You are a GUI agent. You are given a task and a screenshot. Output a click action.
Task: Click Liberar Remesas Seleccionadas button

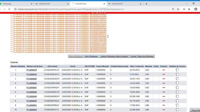114,56
